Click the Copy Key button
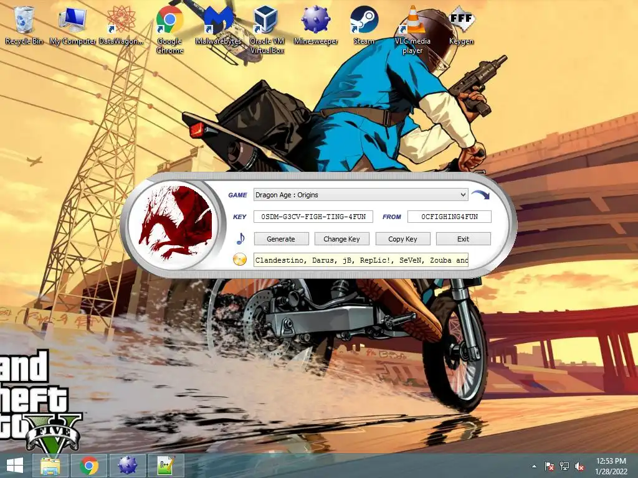The width and height of the screenshot is (638, 478). coord(403,239)
